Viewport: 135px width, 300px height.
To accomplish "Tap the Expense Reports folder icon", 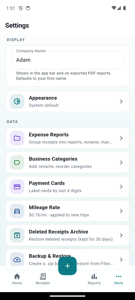I will (17, 138).
